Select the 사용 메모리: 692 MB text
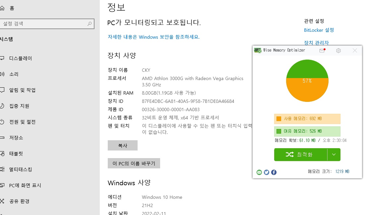This screenshot has height=215, width=368. 303,119
